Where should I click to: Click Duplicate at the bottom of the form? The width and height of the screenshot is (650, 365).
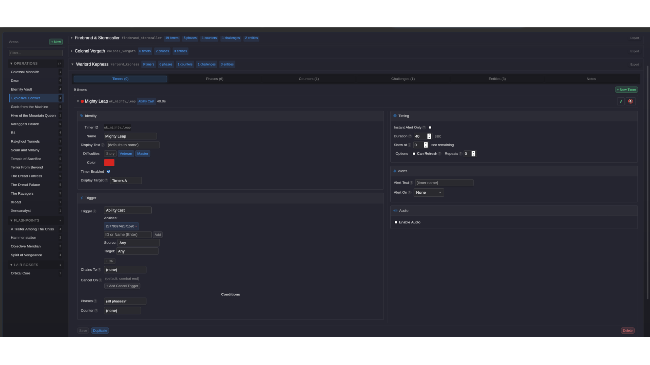pos(100,331)
